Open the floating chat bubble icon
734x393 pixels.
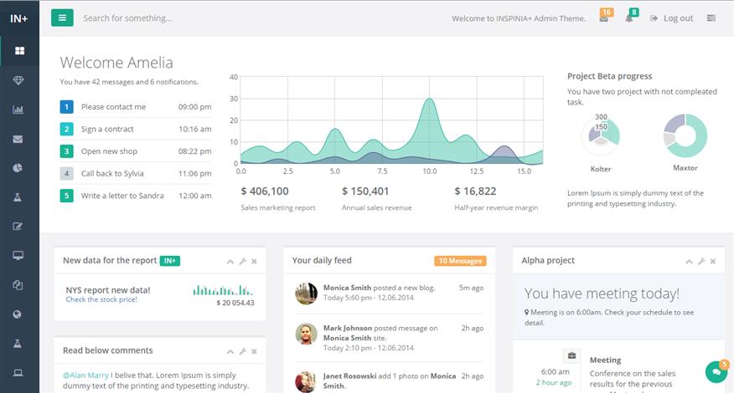716,371
